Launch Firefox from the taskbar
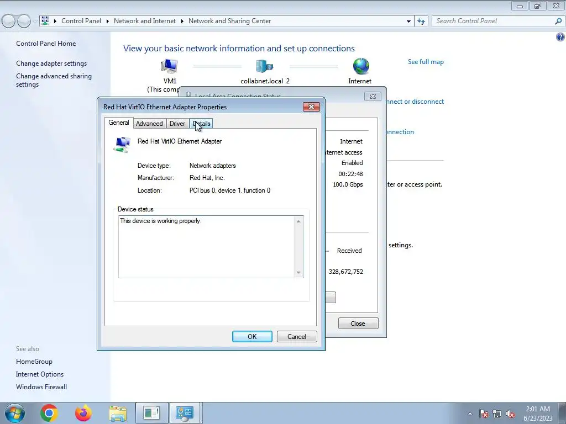The width and height of the screenshot is (566, 424). pyautogui.click(x=83, y=413)
